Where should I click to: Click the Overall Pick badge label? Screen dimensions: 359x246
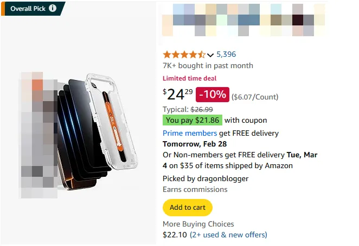27,8
